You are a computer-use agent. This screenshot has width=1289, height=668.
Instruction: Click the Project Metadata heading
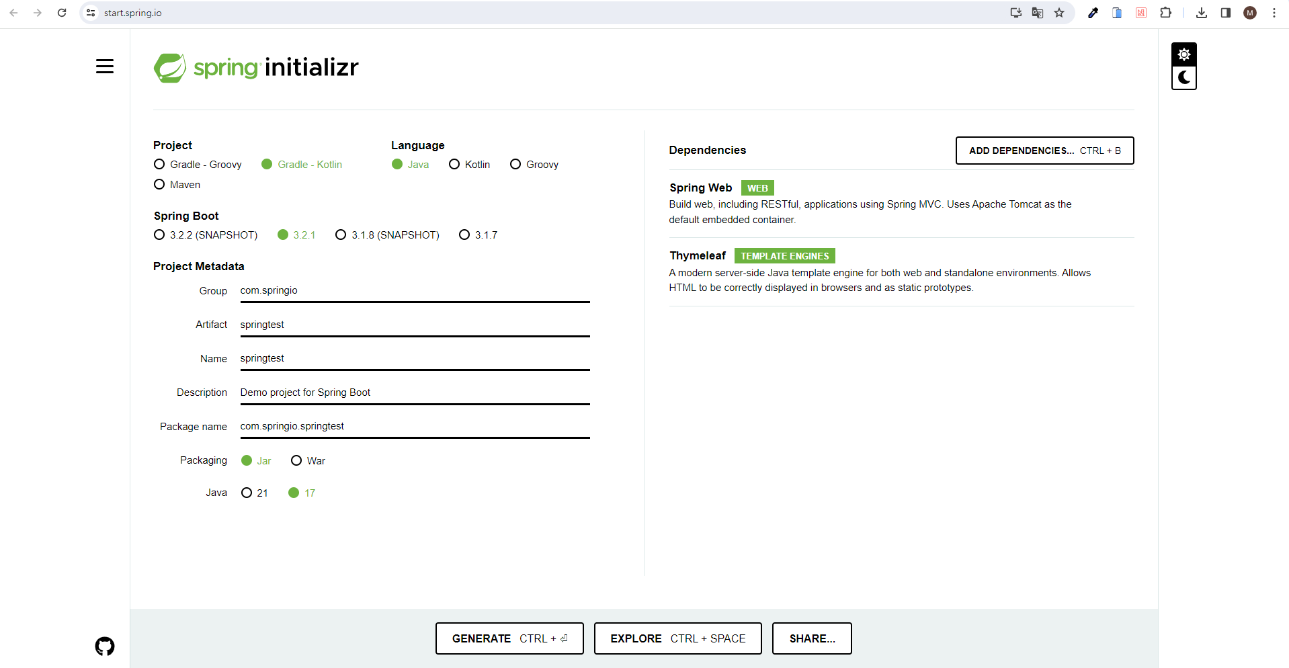pos(199,267)
